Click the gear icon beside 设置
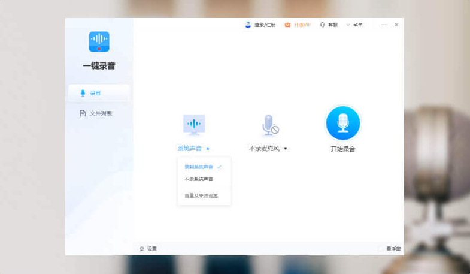This screenshot has width=470, height=274. click(x=142, y=248)
